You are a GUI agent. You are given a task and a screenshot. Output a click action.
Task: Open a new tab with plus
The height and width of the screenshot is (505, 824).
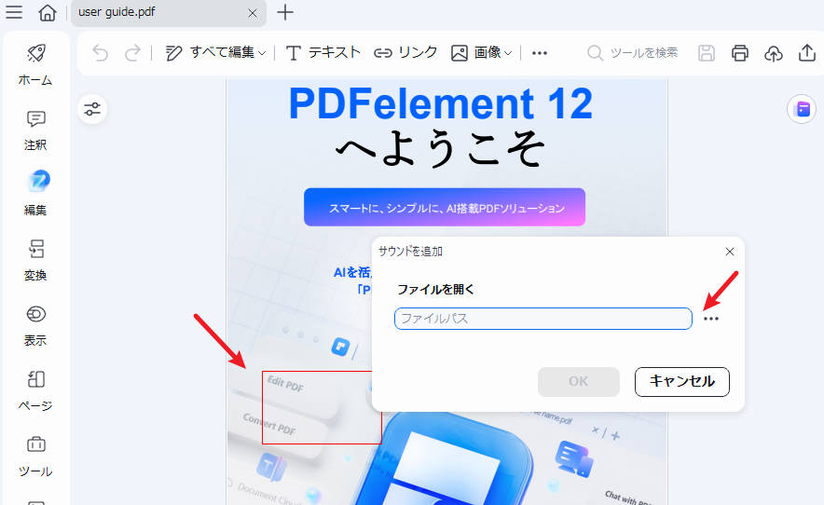point(285,12)
